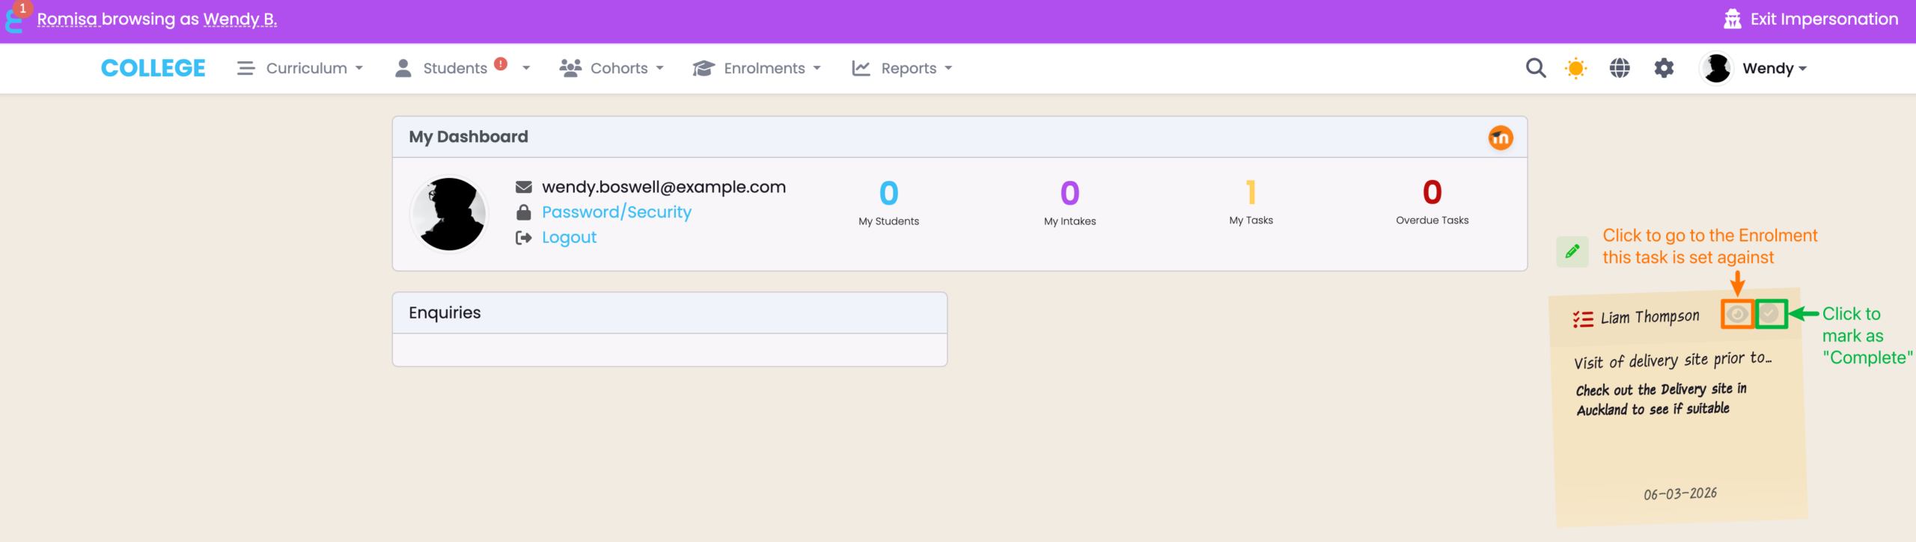Click the Logout link
The width and height of the screenshot is (1916, 542).
[x=569, y=238]
